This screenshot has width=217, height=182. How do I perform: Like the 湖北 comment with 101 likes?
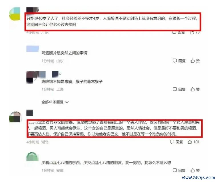coord(194,142)
